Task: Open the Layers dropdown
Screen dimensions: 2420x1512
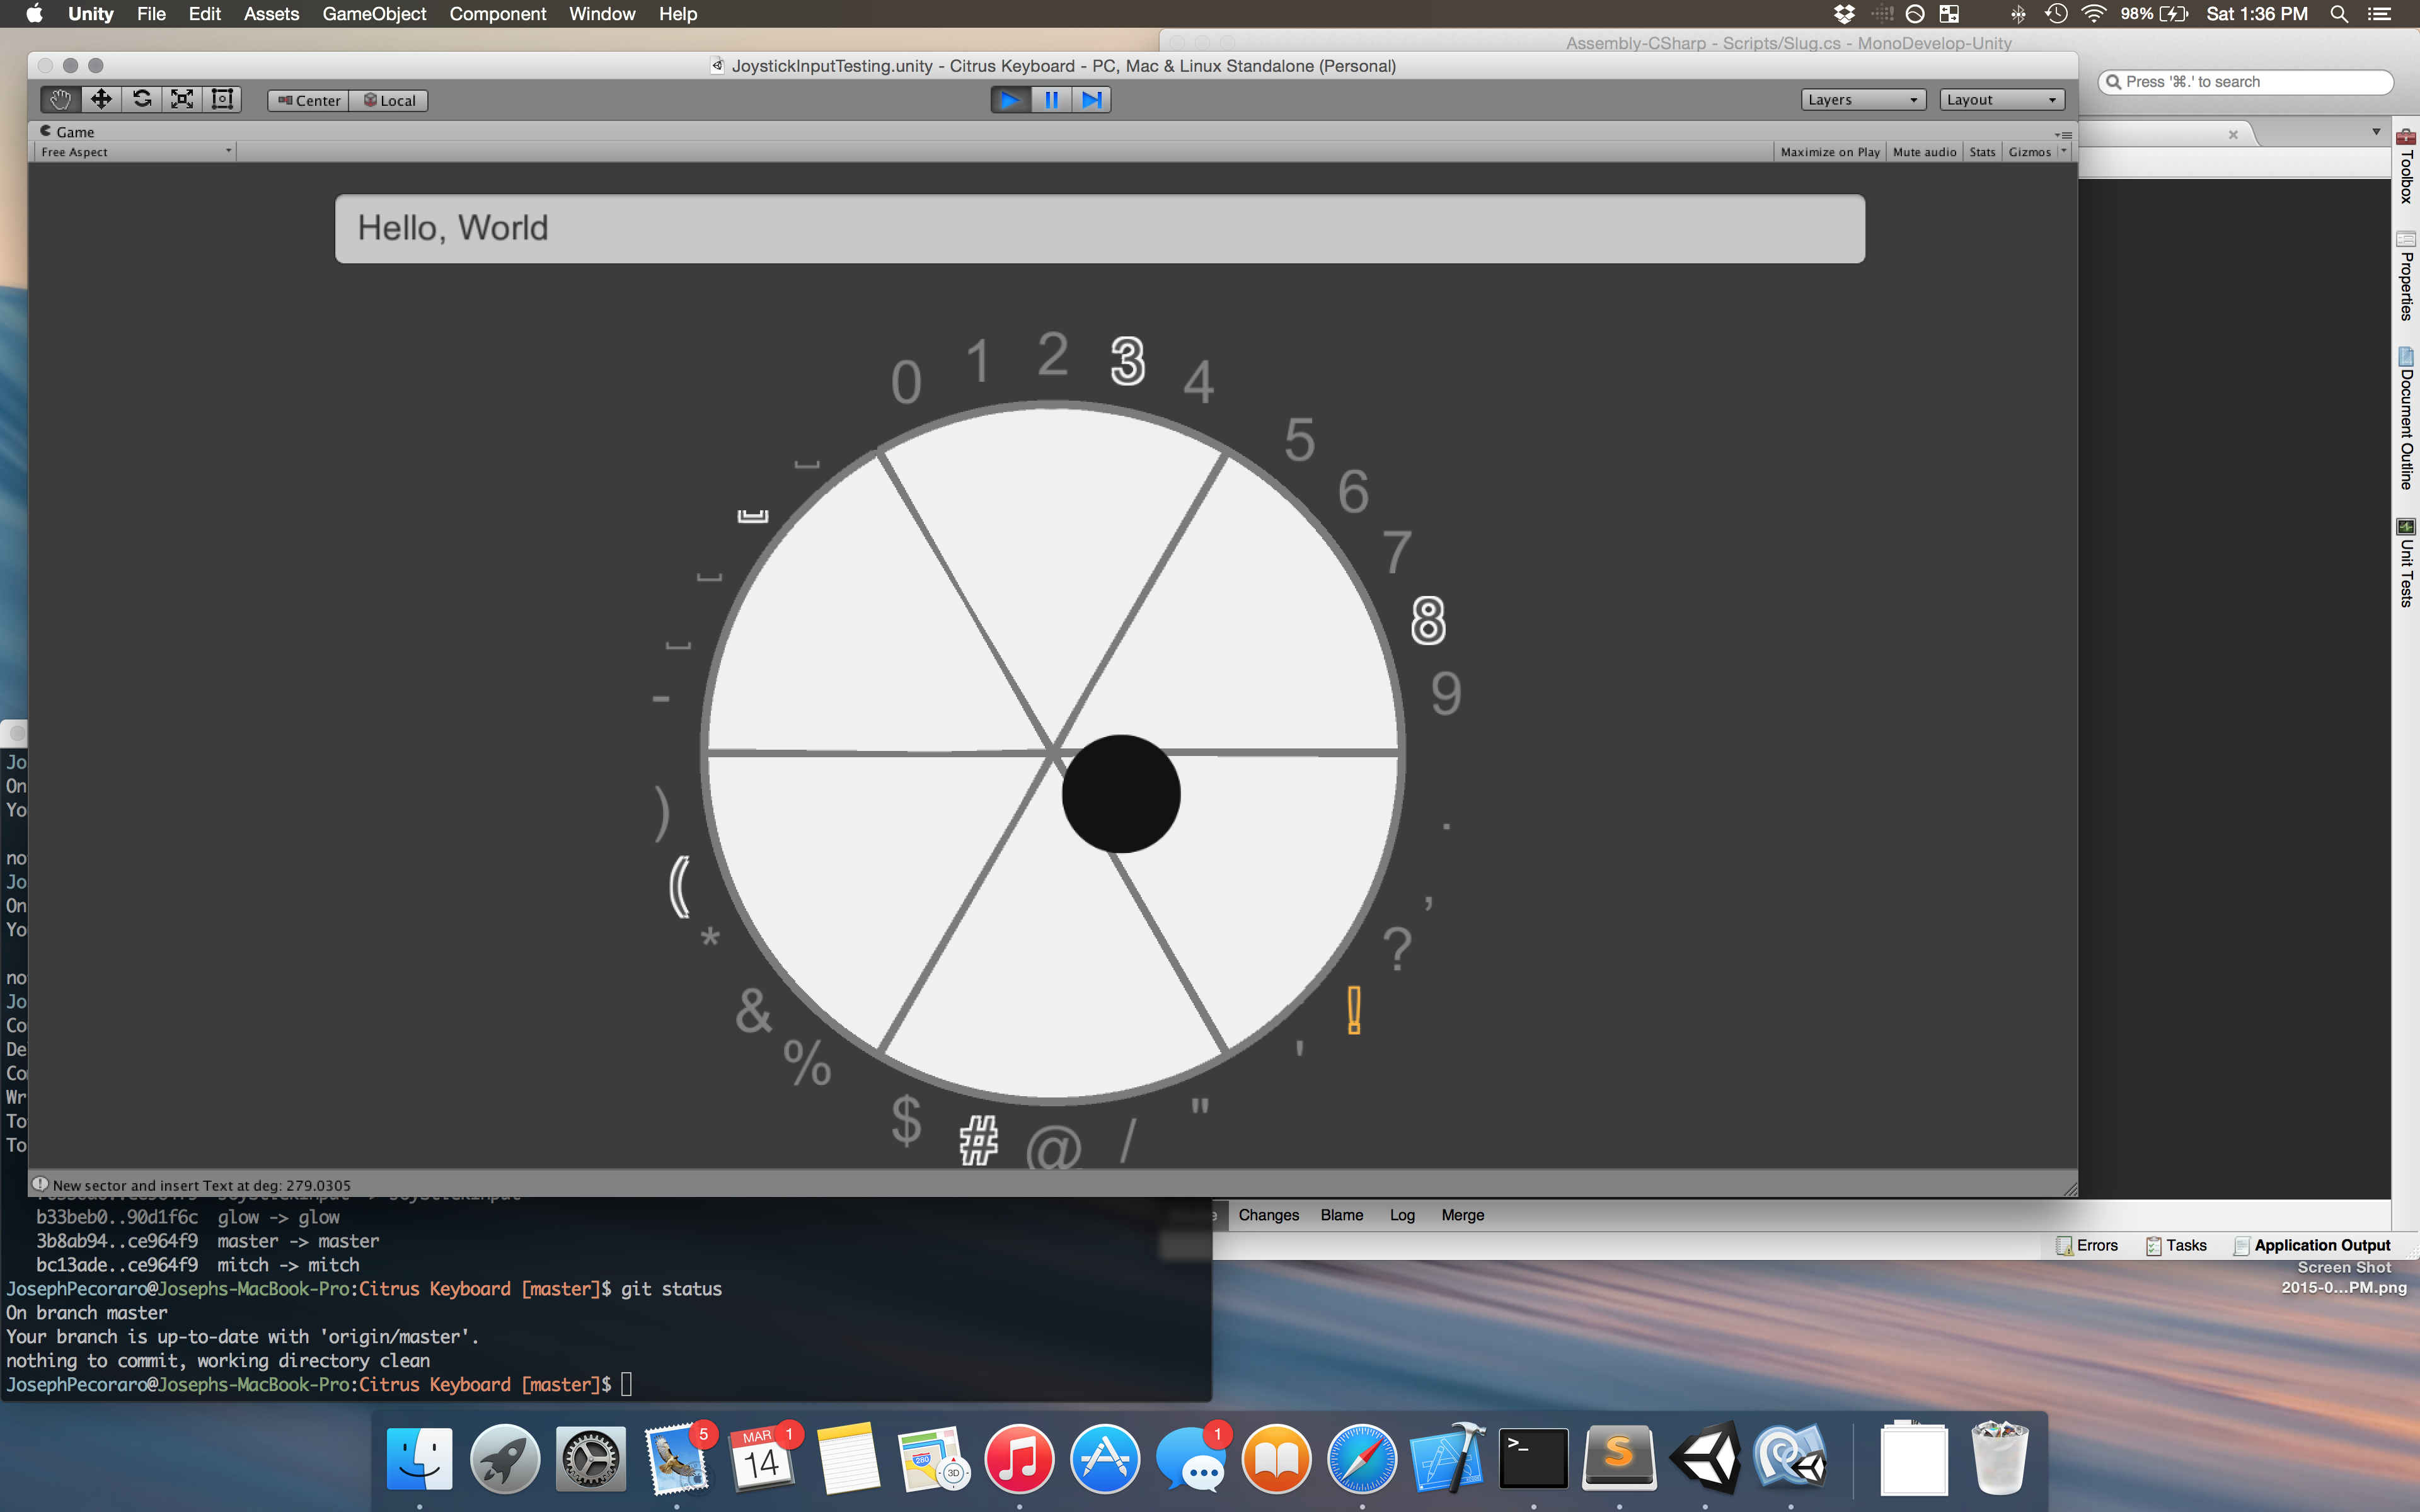Action: (1862, 100)
